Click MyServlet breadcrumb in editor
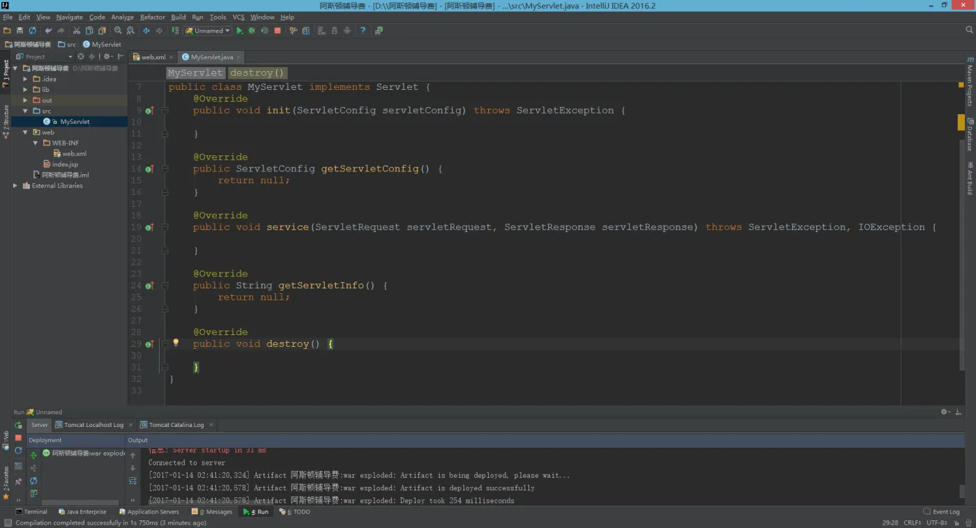976x528 pixels. [195, 73]
